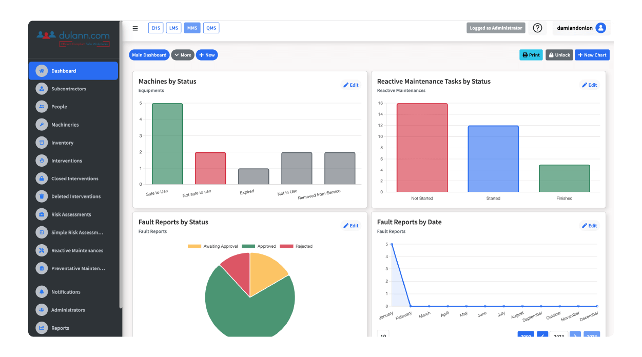Click the "Reactive Maintenances" chart subtitle
642x357 pixels.
(401, 90)
